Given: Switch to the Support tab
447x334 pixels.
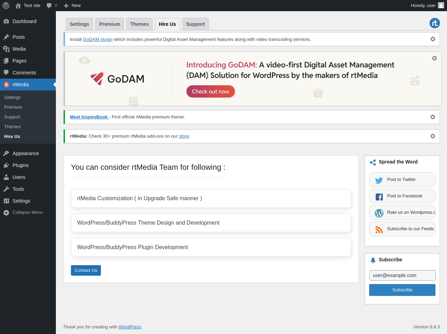Looking at the screenshot, I should 196,24.
